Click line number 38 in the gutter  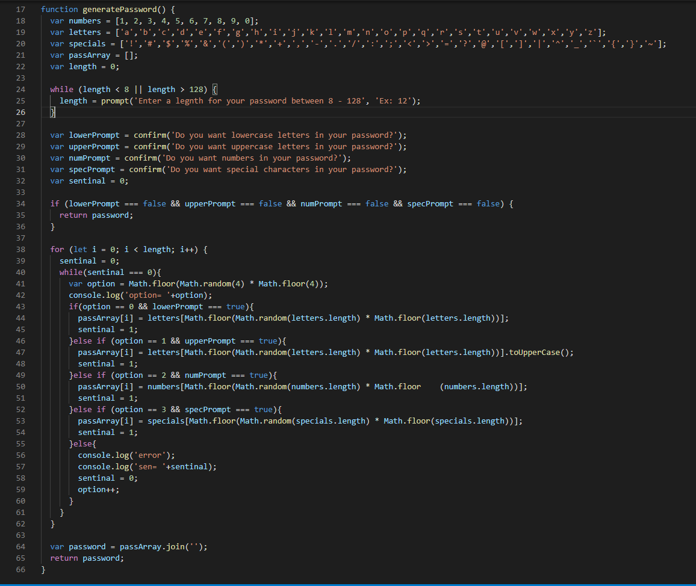click(x=20, y=249)
